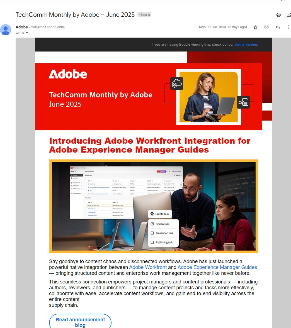Click the "Create task" label in image

pos(162,214)
